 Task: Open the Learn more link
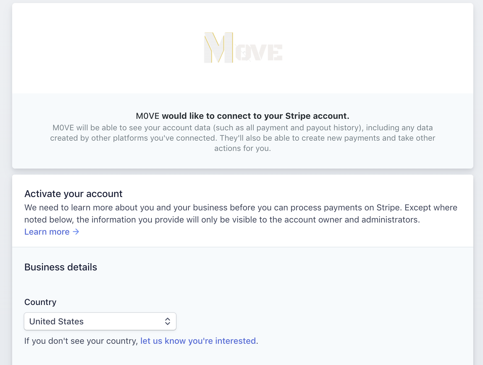click(52, 232)
